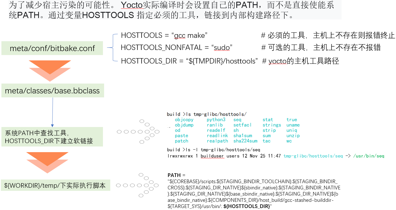Click sha224sum in the hosttools listing
Viewport: 396px width, 210px height.
245,141
